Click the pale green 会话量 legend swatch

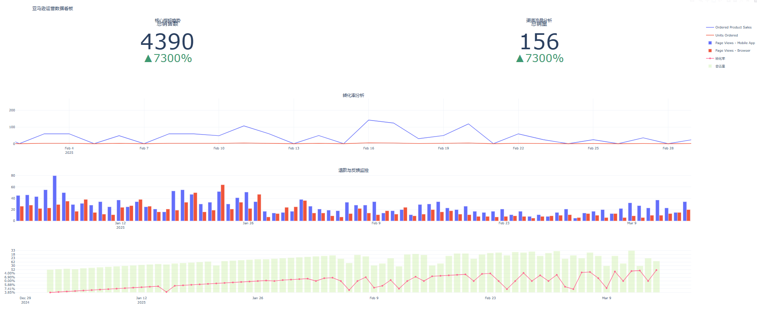710,66
